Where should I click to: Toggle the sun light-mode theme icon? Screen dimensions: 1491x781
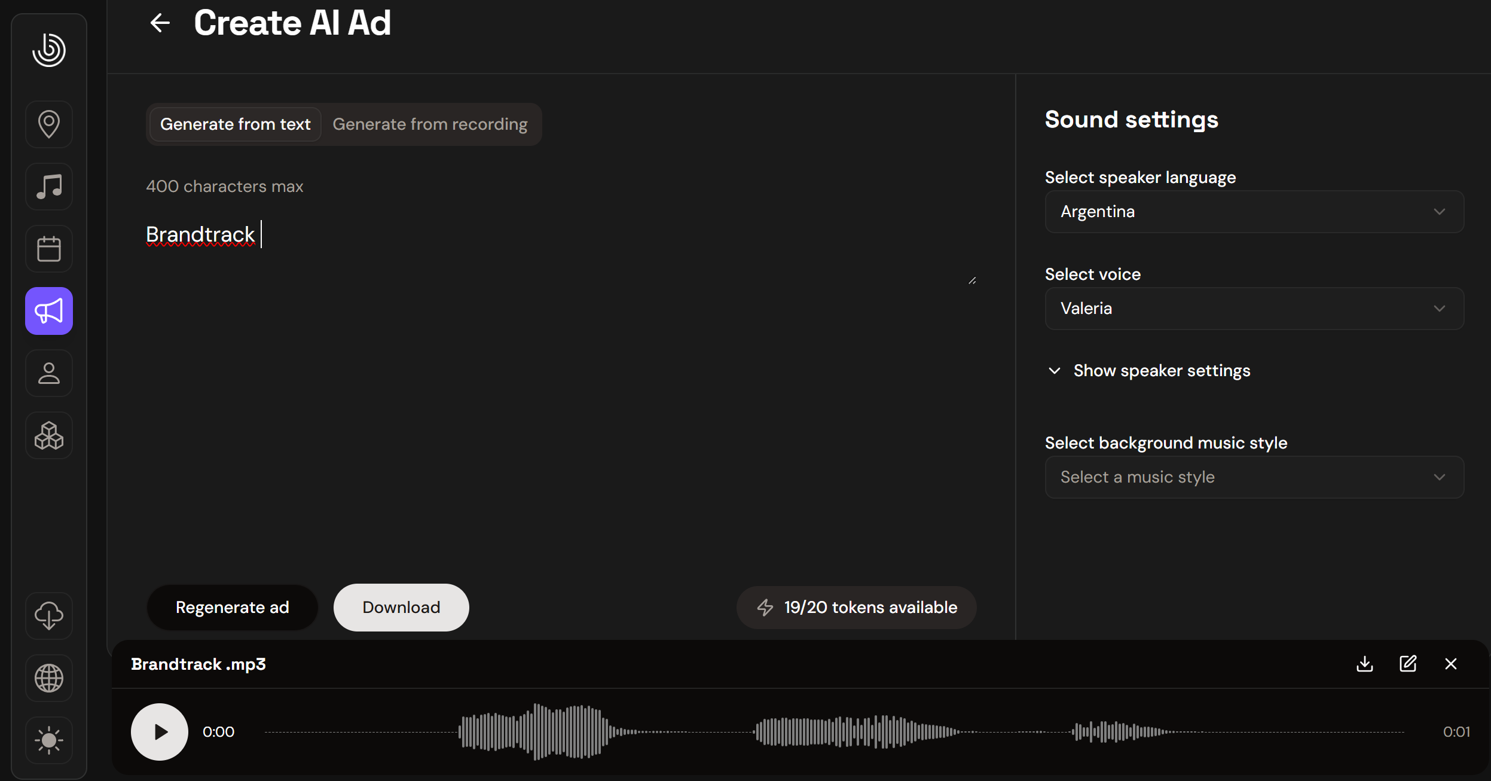pos(49,740)
